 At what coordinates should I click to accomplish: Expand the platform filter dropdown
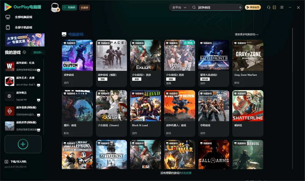(x=179, y=7)
